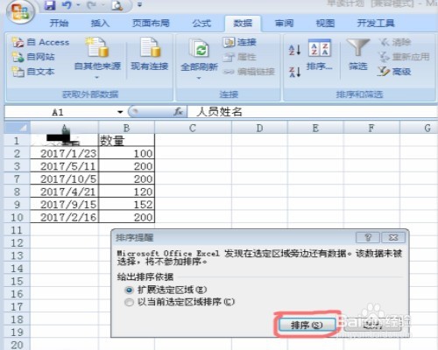Screen dimensions: 438x350
Task: Open the Name Box dropdown
Action: (x=120, y=112)
